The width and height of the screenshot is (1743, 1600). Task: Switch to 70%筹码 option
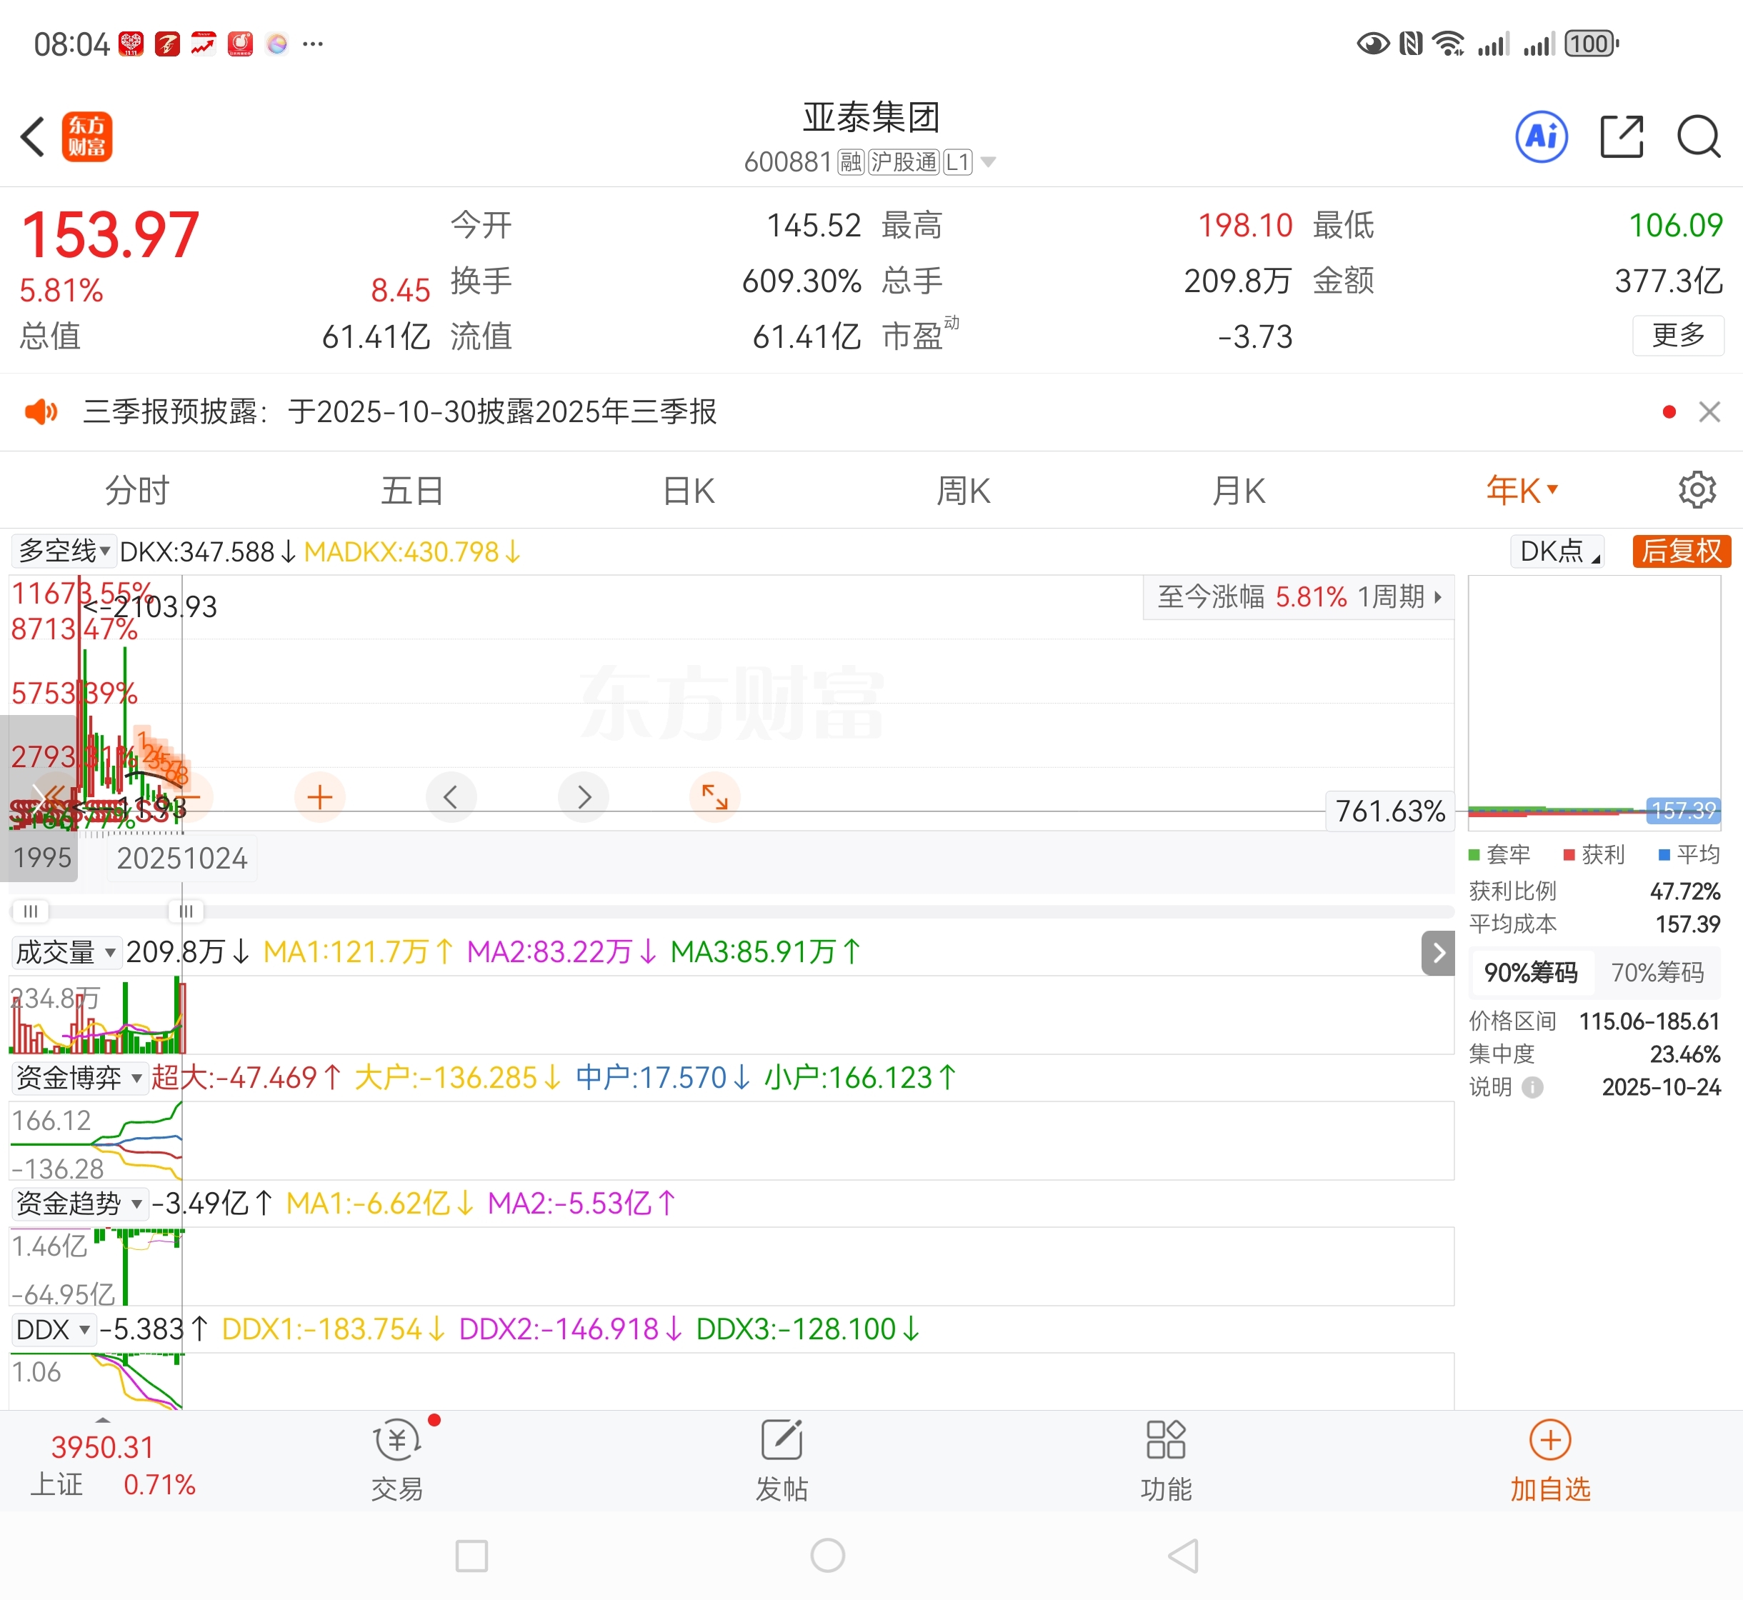tap(1657, 972)
